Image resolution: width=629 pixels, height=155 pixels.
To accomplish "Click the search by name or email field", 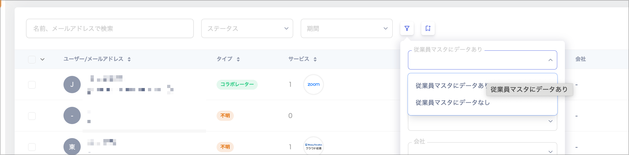I will 110,28.
